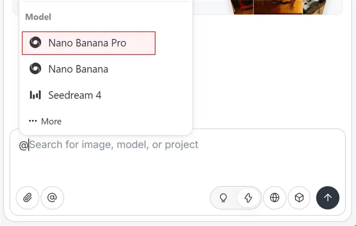Click the Nano Banana Pro spiral logo

35,43
